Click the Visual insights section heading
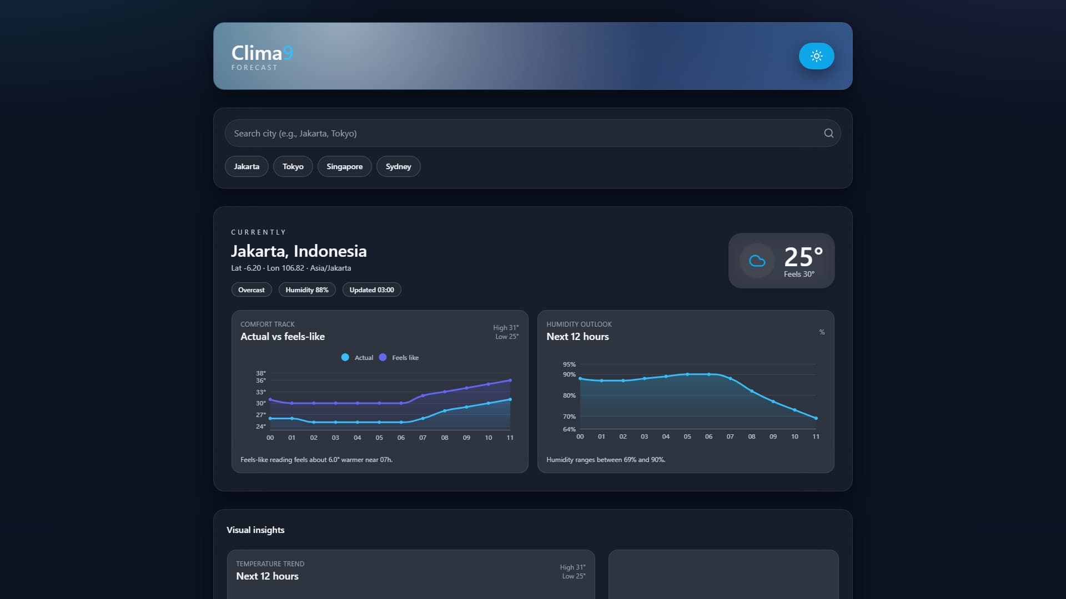Image resolution: width=1066 pixels, height=599 pixels. pyautogui.click(x=255, y=530)
